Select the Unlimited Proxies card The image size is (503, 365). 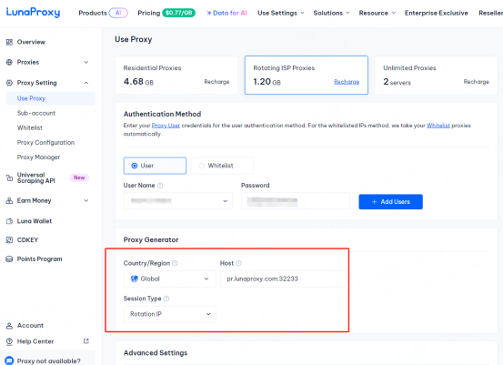pos(436,76)
